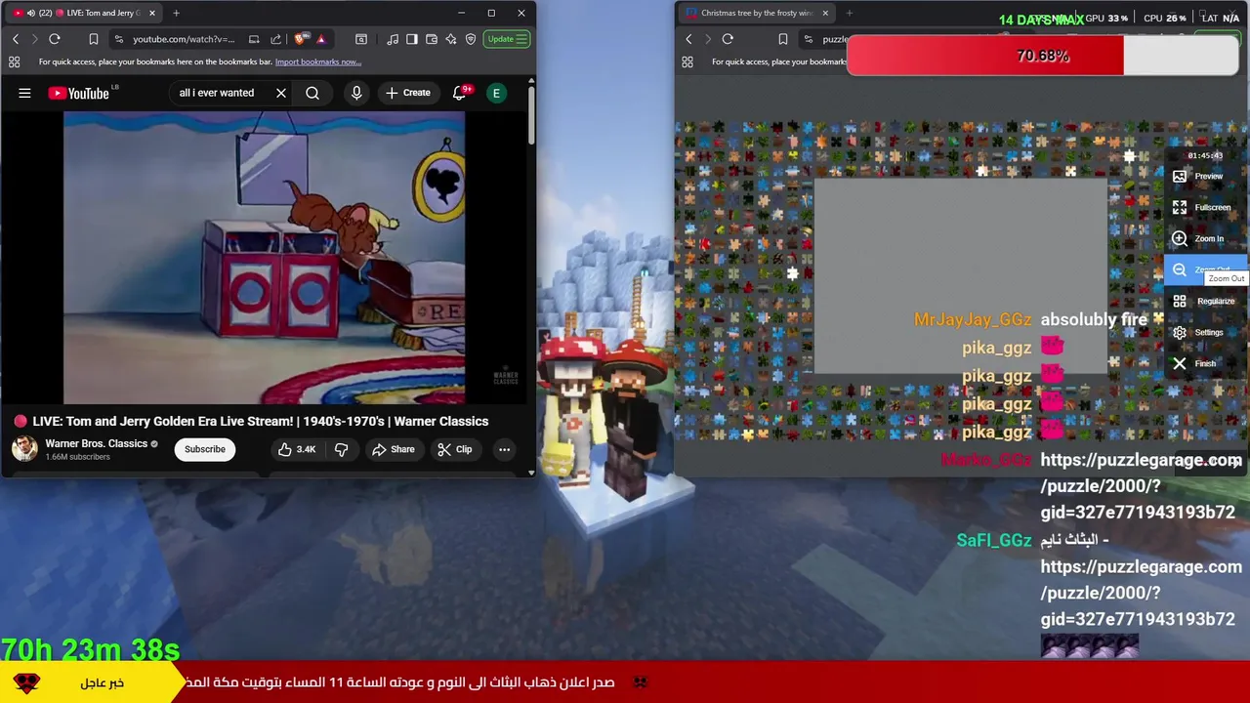Click the 70h 23m 38s stream timer
This screenshot has width=1250, height=703.
[90, 649]
